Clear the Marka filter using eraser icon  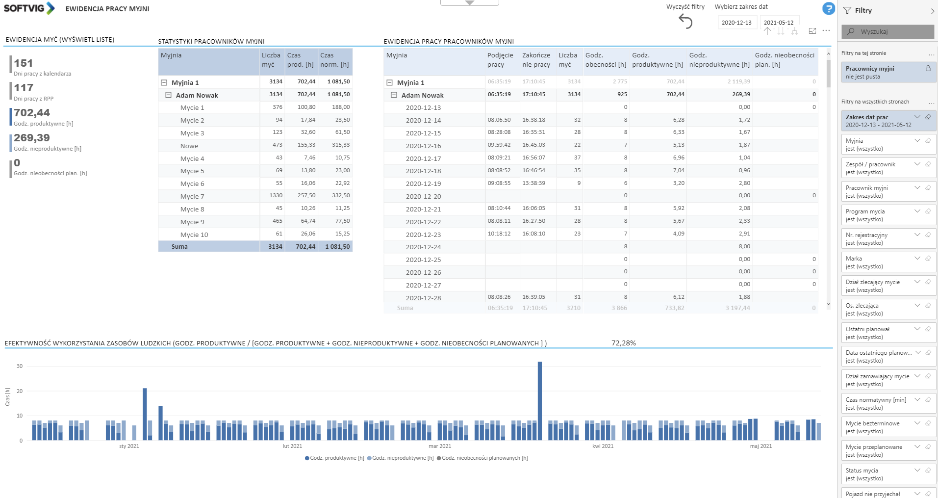click(928, 258)
